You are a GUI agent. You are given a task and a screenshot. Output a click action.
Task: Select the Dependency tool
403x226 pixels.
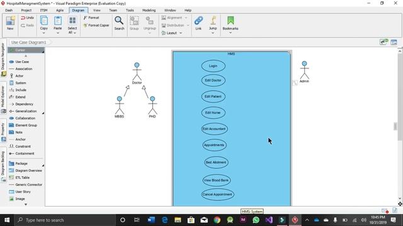point(21,104)
